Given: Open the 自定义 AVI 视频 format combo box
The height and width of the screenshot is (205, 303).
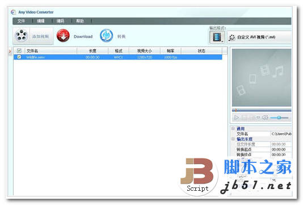Looking at the screenshot, I should pyautogui.click(x=259, y=37).
